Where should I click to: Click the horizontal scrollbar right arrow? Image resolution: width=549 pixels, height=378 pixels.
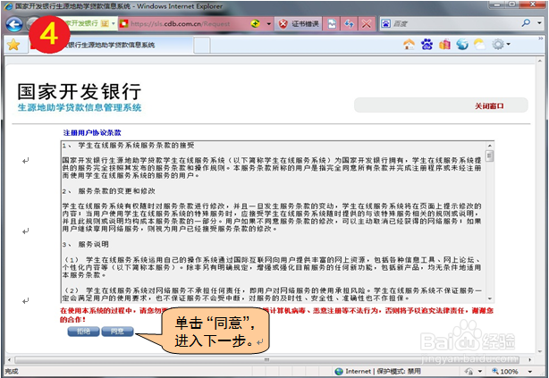tap(530, 360)
